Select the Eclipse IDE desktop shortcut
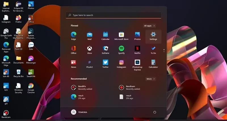227x121 pixels. coord(18,7)
